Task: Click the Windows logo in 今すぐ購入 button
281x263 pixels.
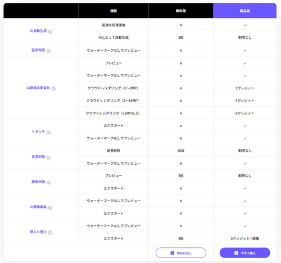Action: point(236,253)
